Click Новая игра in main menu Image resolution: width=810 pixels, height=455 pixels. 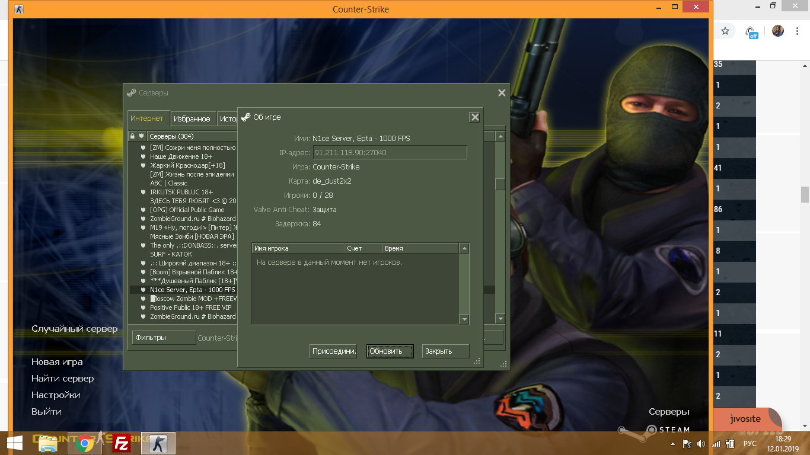57,362
